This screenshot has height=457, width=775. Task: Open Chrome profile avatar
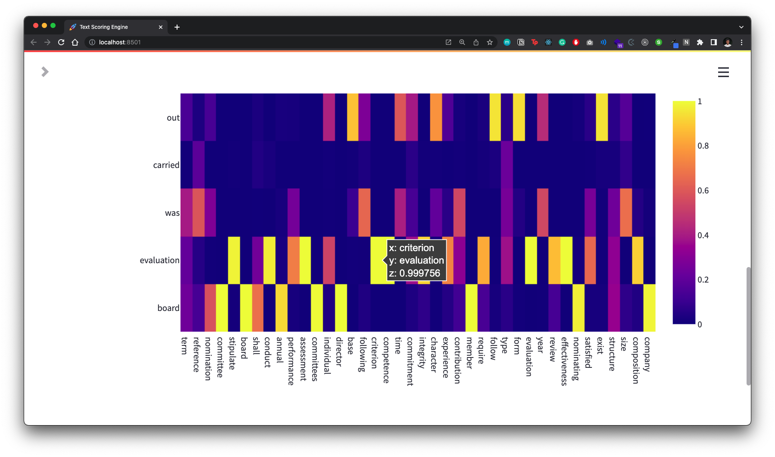point(728,42)
